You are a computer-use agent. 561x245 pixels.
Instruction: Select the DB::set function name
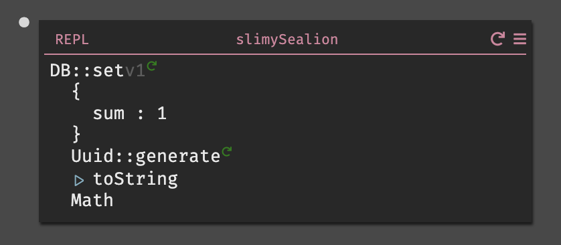pos(87,71)
